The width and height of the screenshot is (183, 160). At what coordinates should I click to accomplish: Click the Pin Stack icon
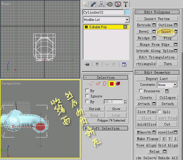coord(87,64)
